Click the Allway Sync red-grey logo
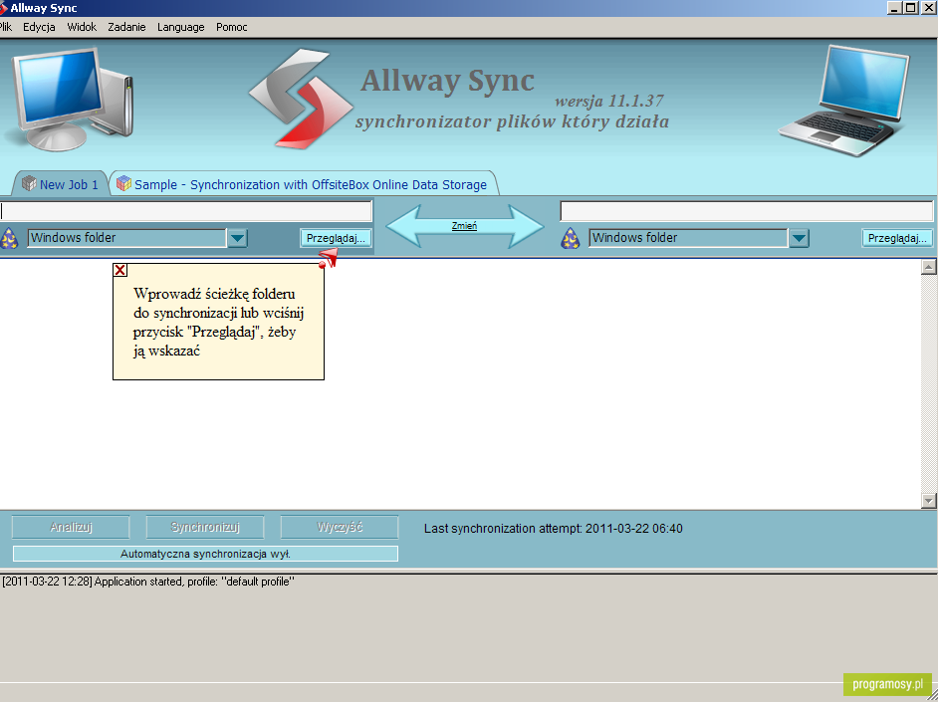The width and height of the screenshot is (938, 702). [x=301, y=99]
